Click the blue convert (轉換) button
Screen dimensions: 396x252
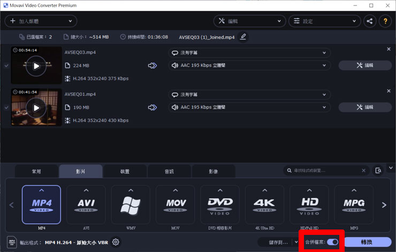pyautogui.click(x=368, y=242)
